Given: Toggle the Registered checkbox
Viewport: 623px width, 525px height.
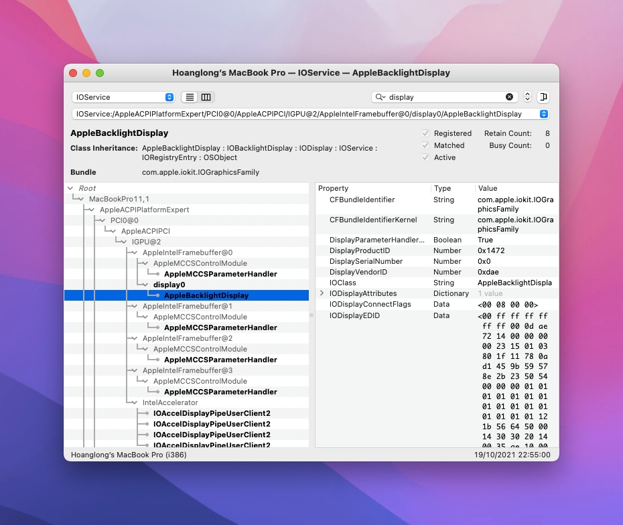Looking at the screenshot, I should [x=425, y=133].
